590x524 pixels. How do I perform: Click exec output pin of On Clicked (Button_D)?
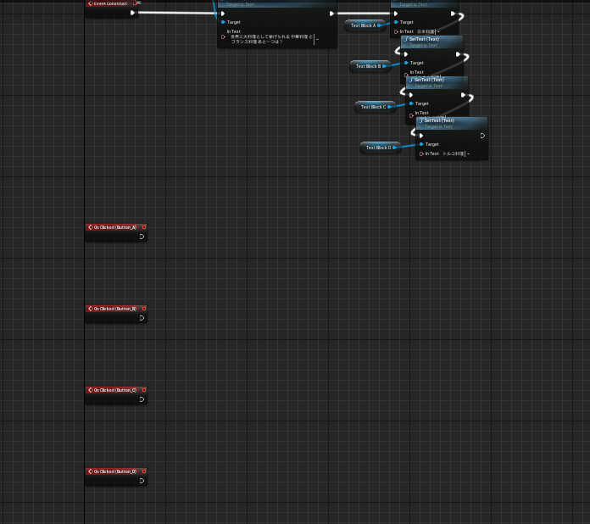pos(142,481)
